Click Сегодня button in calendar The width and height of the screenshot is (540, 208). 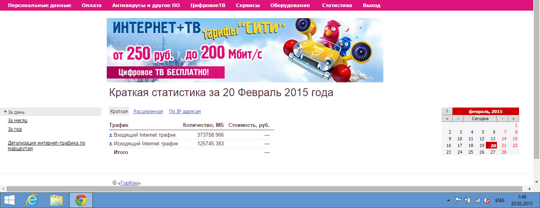pyautogui.click(x=480, y=118)
